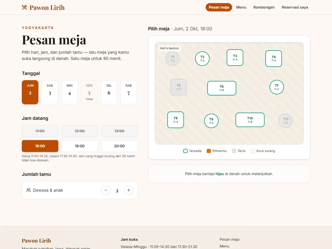This screenshot has height=249, width=332.
Task: Choose table T3 for four guests
Action: (235, 58)
